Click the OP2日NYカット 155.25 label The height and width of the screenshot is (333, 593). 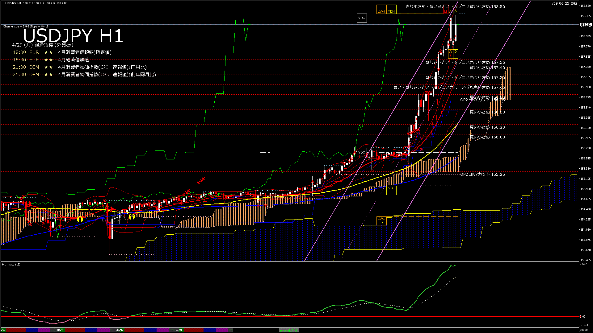point(482,175)
